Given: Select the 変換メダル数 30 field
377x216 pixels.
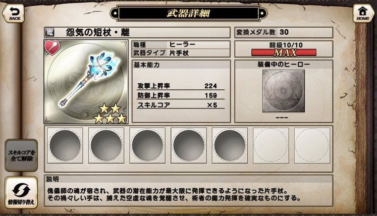Looking at the screenshot, I should click(x=284, y=32).
